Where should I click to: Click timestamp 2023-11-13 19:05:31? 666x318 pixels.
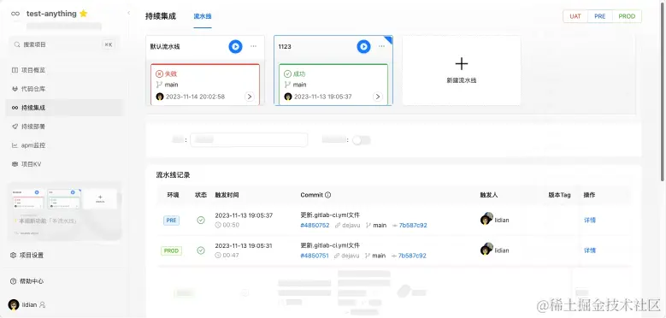[244, 246]
